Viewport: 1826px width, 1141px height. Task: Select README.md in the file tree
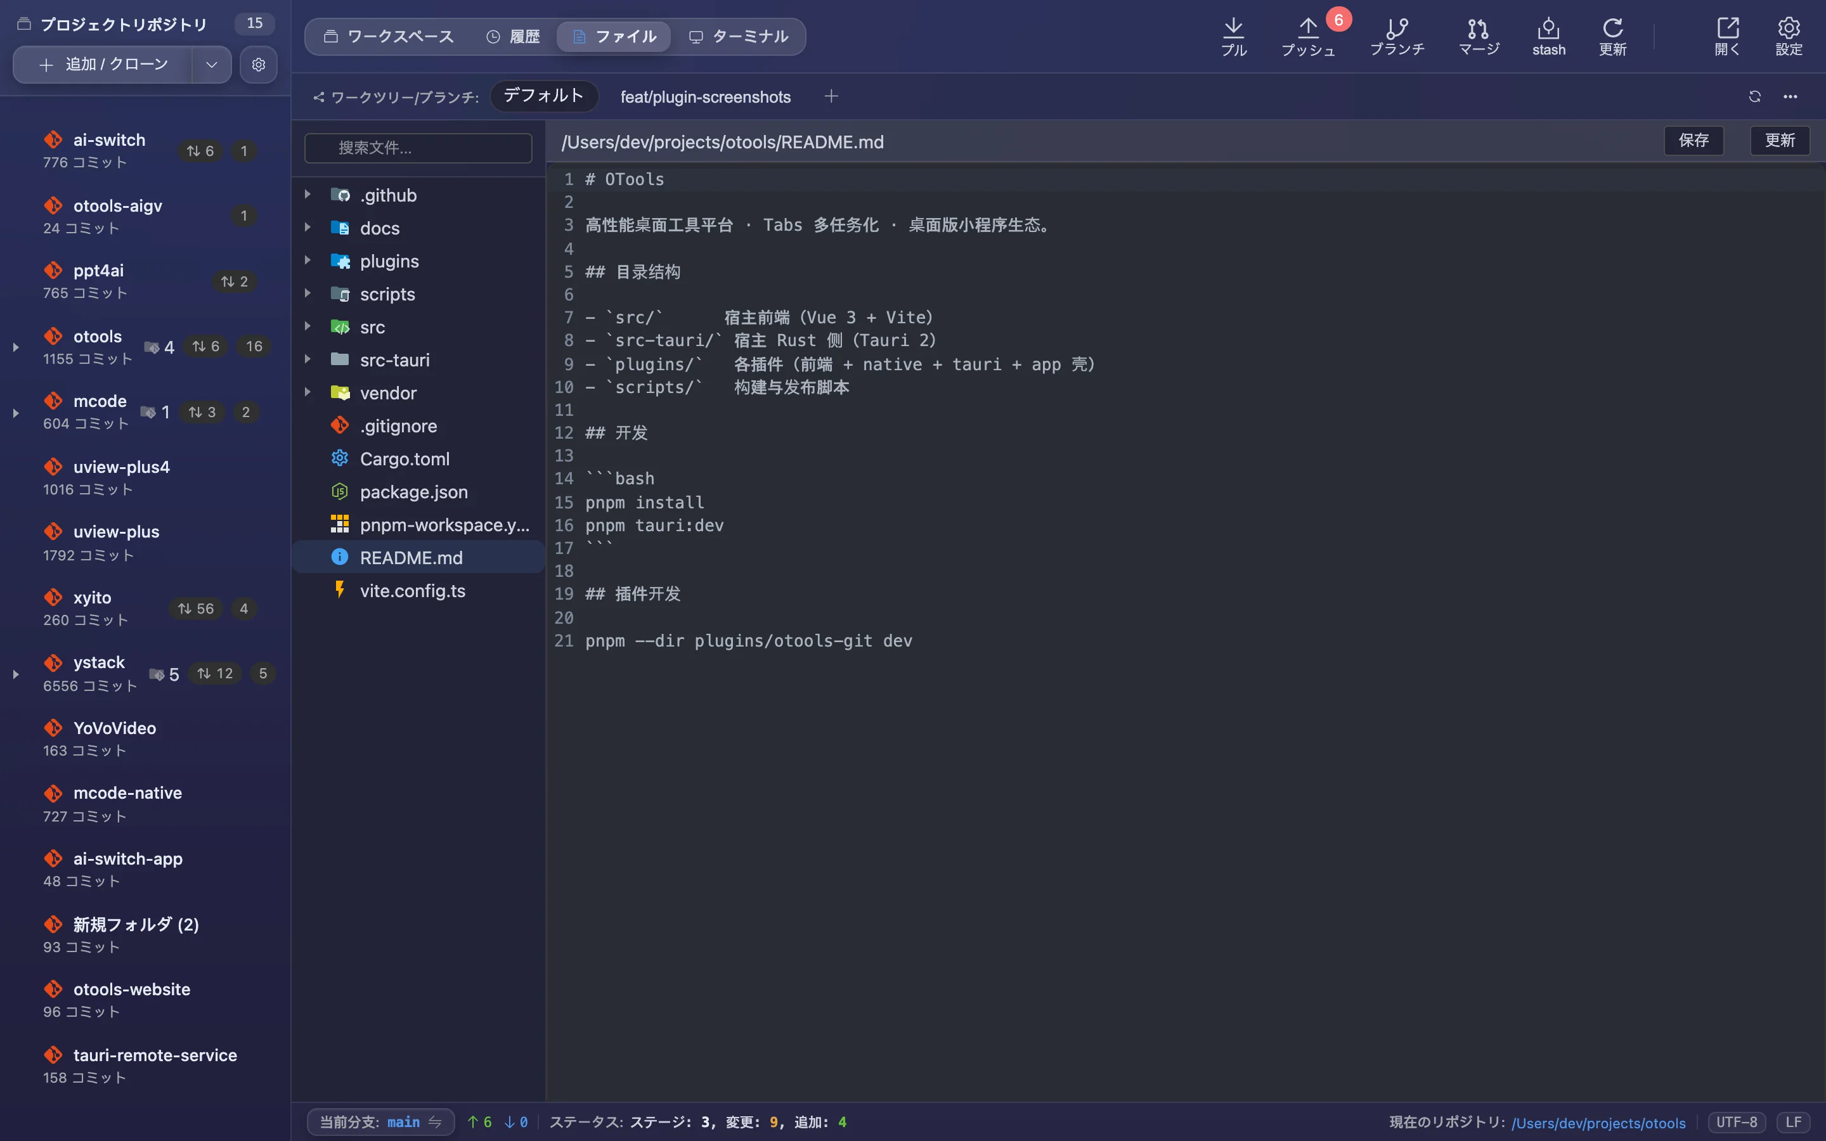418,558
